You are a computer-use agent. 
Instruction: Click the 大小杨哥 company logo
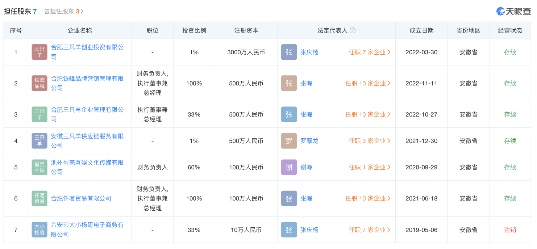(39, 230)
